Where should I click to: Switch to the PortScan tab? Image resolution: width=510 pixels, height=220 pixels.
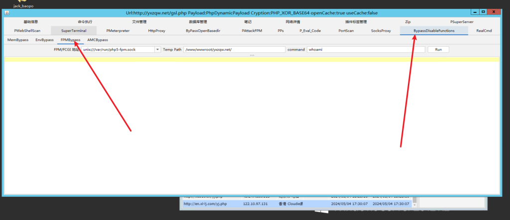click(346, 30)
